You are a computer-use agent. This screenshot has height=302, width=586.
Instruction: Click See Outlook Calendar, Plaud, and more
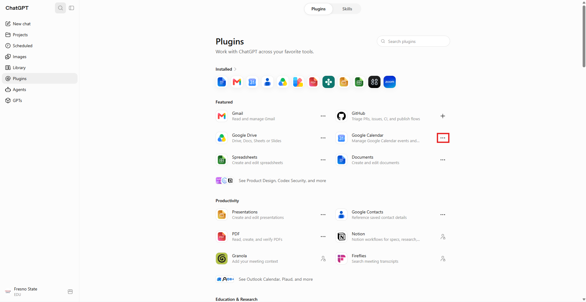(276, 279)
